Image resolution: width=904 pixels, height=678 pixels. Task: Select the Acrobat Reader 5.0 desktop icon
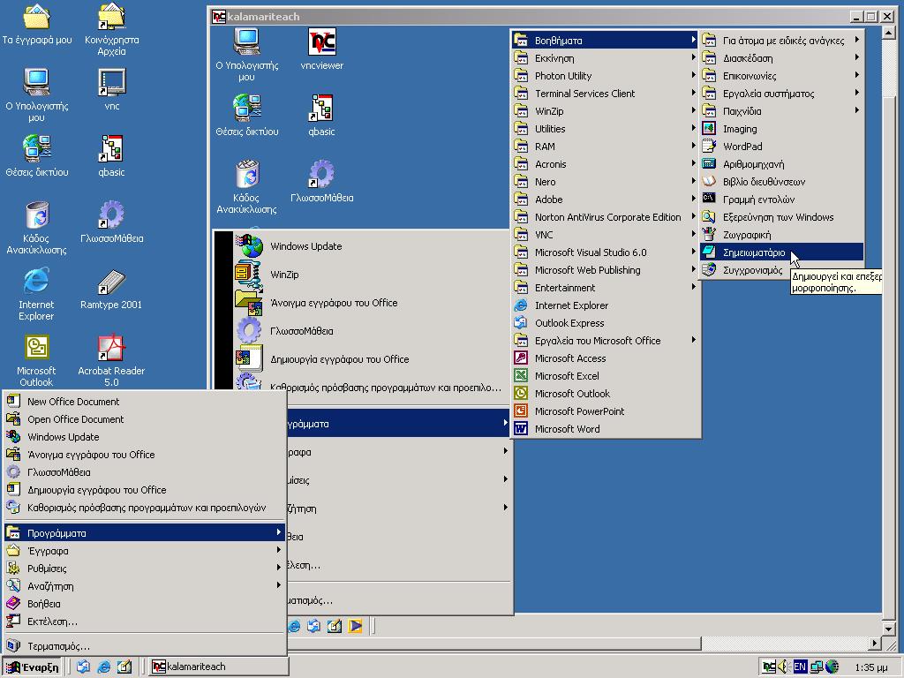(x=111, y=360)
